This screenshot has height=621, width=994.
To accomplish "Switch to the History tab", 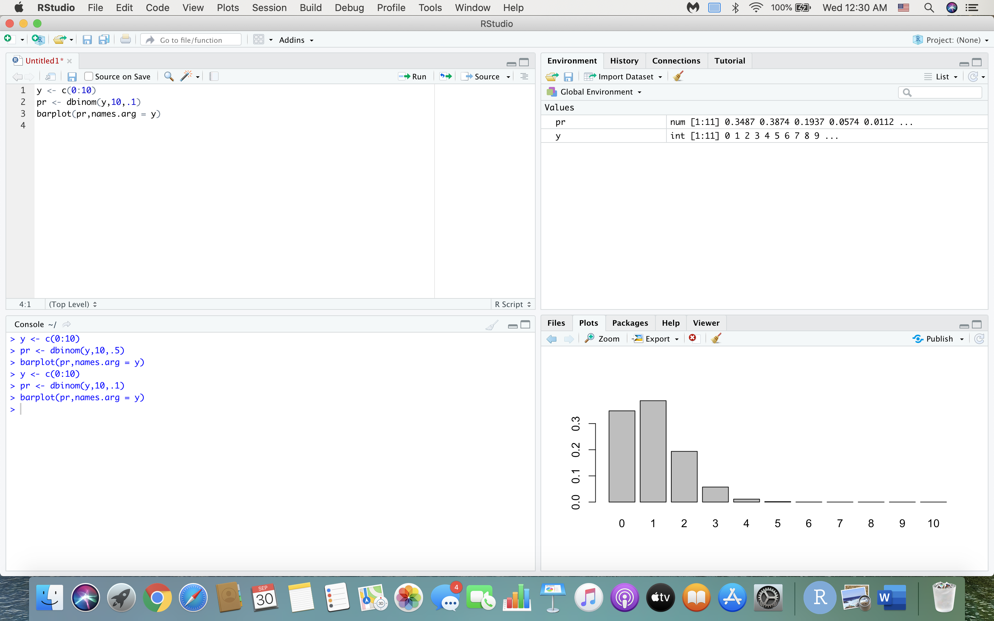I will click(624, 61).
